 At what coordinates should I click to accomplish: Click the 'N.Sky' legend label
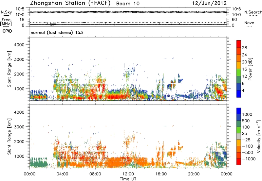click(6, 12)
